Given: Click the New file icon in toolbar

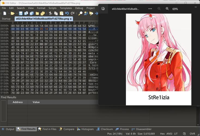Looking at the screenshot, I should (5, 13).
